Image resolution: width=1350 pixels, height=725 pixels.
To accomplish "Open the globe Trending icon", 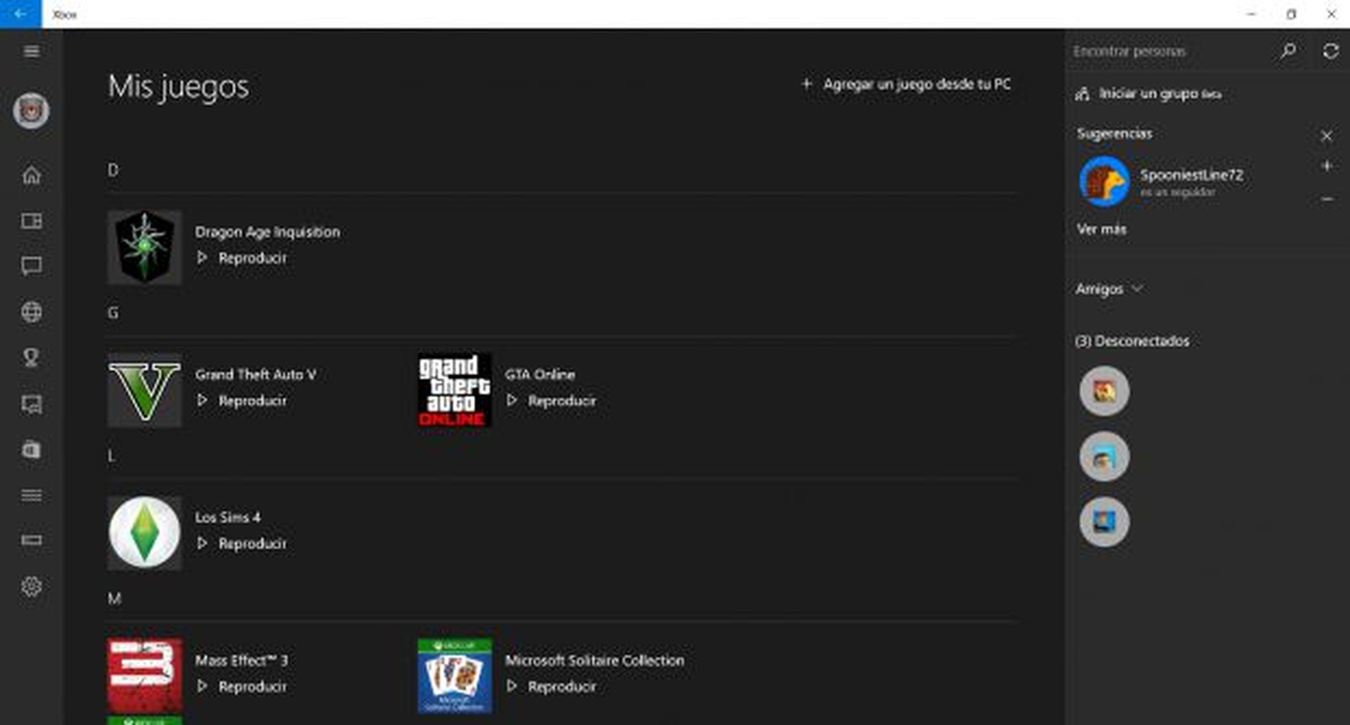I will 31,312.
